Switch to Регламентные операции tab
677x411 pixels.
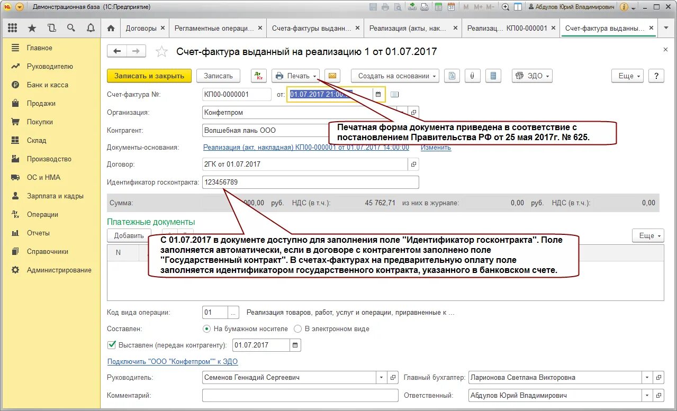tap(214, 28)
